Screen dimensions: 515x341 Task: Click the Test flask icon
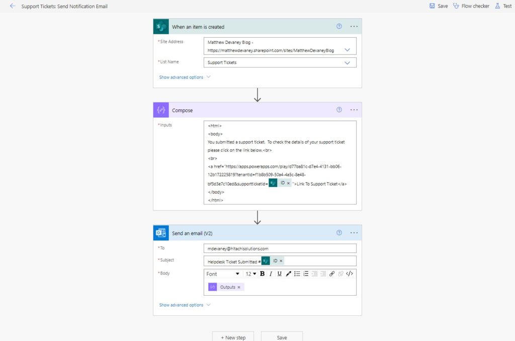coord(497,6)
